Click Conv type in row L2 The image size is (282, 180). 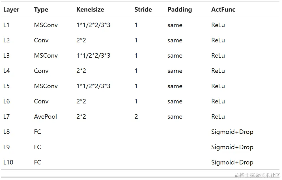point(41,40)
